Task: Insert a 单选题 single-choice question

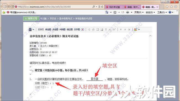Action: [48, 29]
